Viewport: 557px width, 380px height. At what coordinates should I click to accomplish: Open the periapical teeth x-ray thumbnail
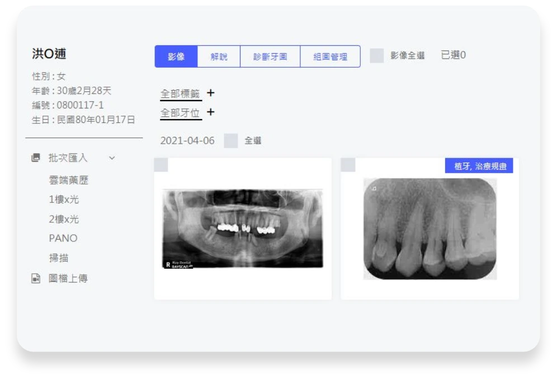[430, 229]
